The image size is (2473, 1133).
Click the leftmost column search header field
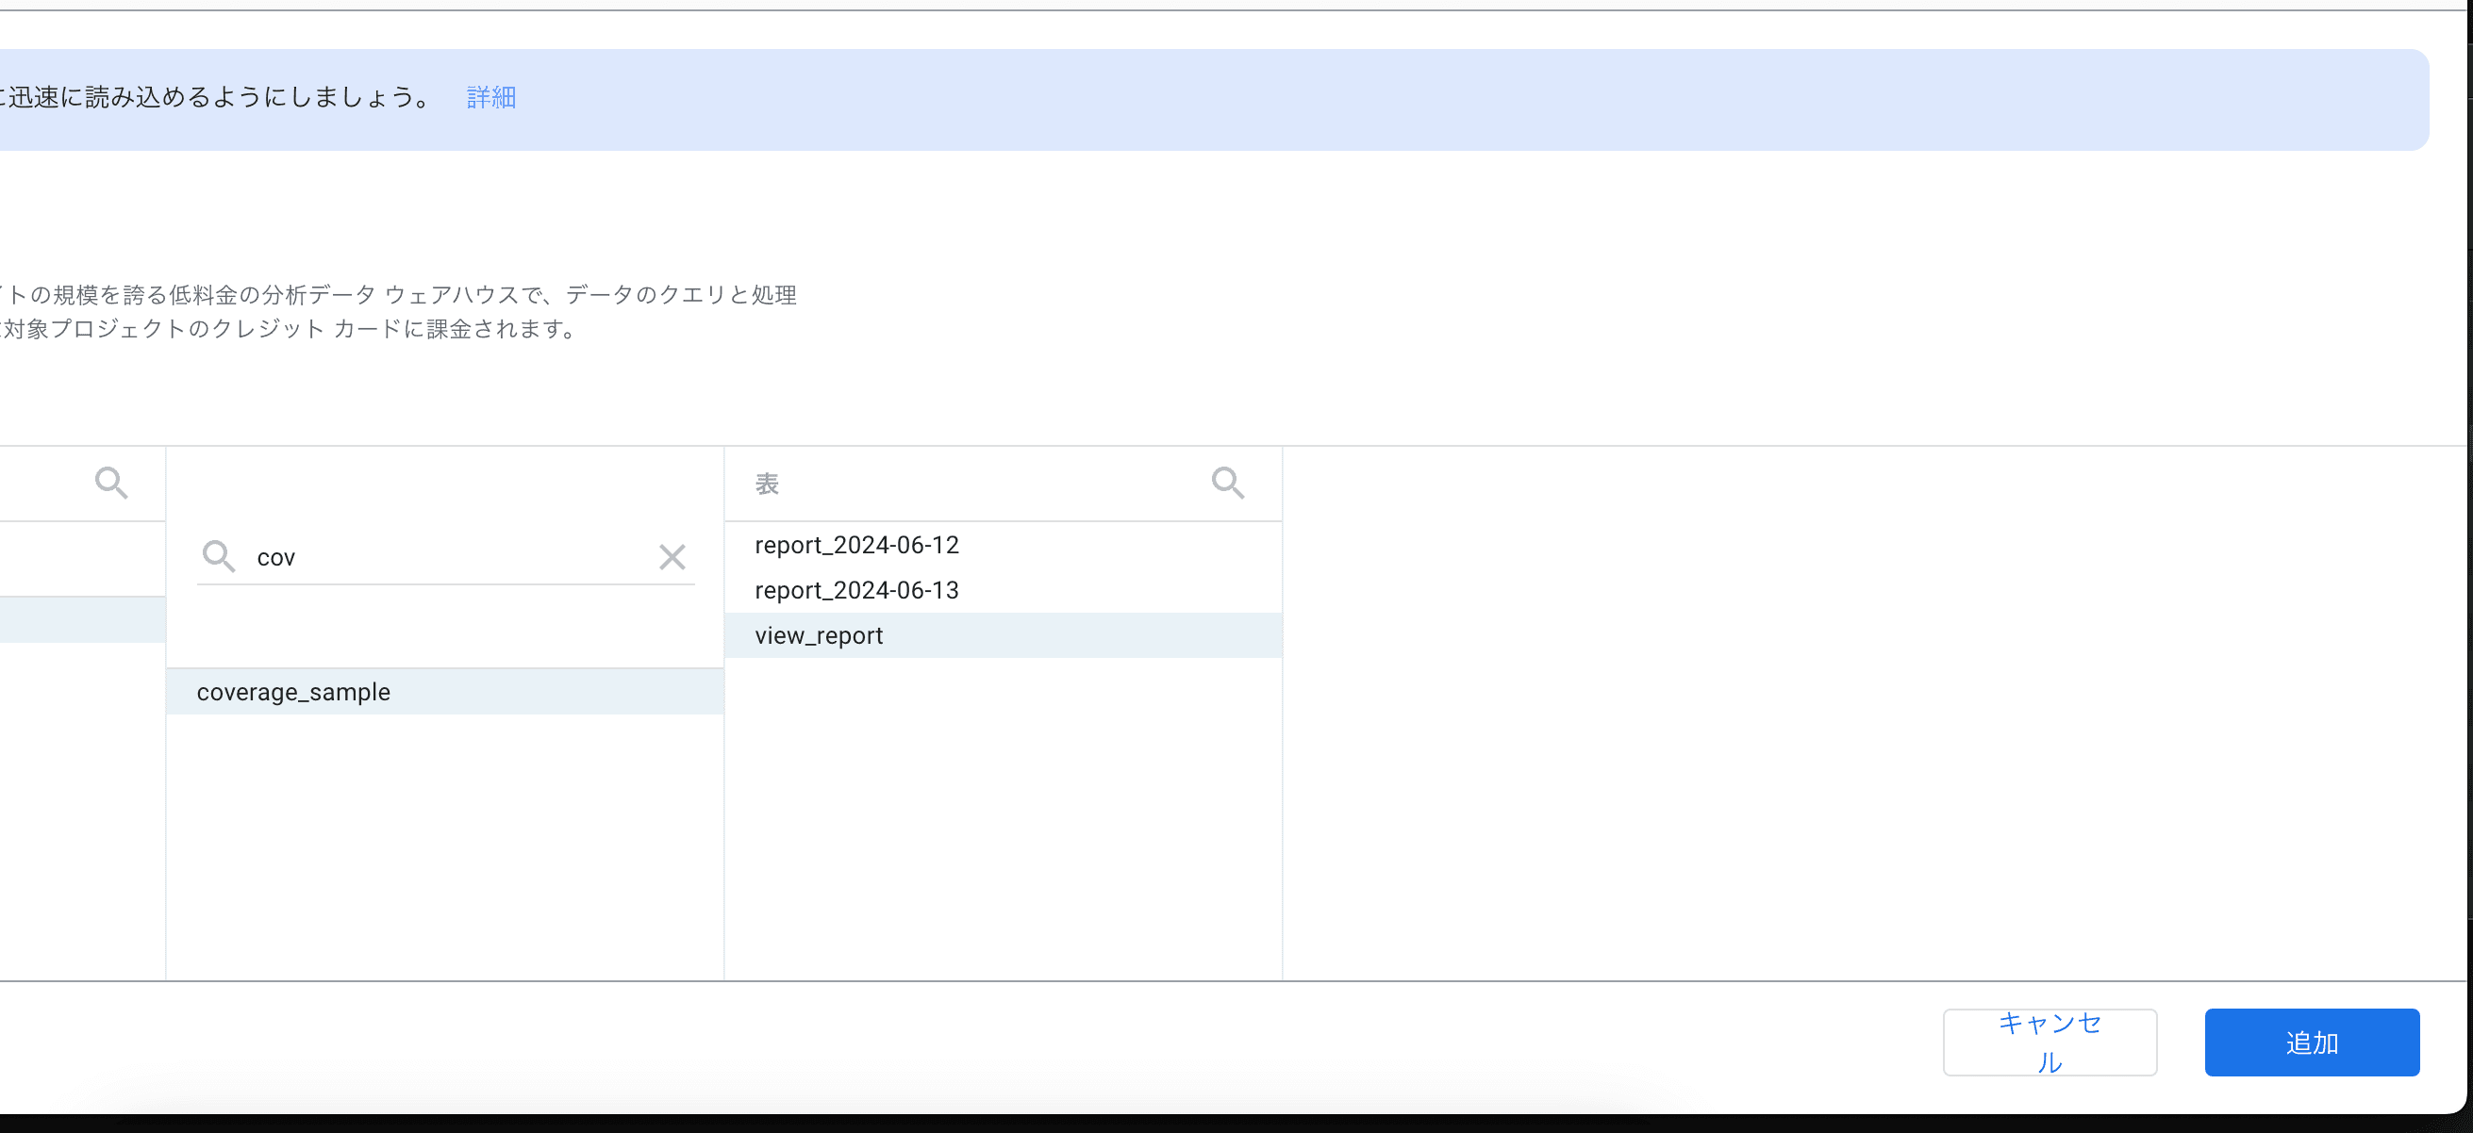click(43, 484)
